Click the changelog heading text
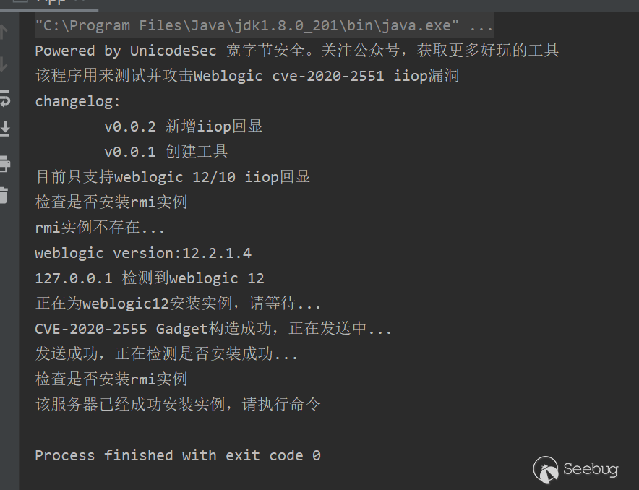 click(76, 100)
